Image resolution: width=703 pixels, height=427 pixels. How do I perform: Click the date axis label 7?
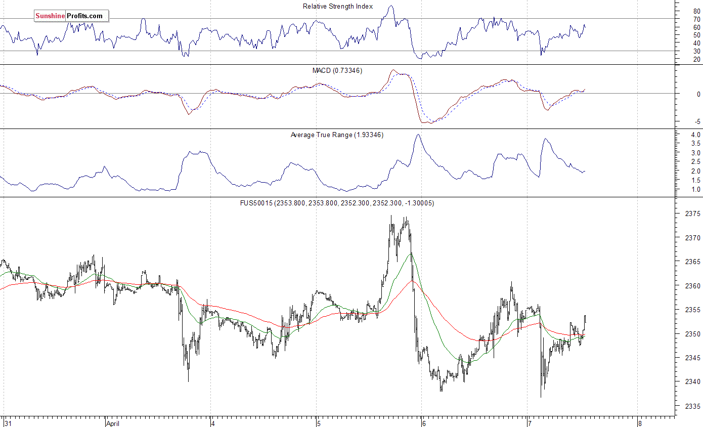point(530,423)
